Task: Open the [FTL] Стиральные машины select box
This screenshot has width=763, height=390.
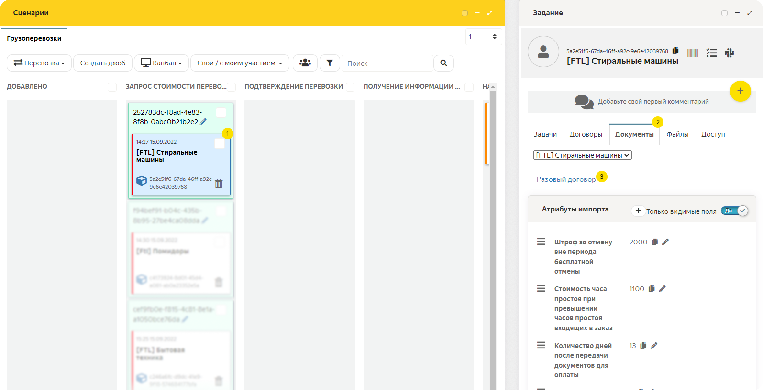Action: pyautogui.click(x=582, y=155)
